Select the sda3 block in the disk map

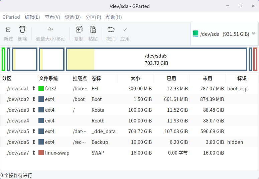tap(25, 59)
